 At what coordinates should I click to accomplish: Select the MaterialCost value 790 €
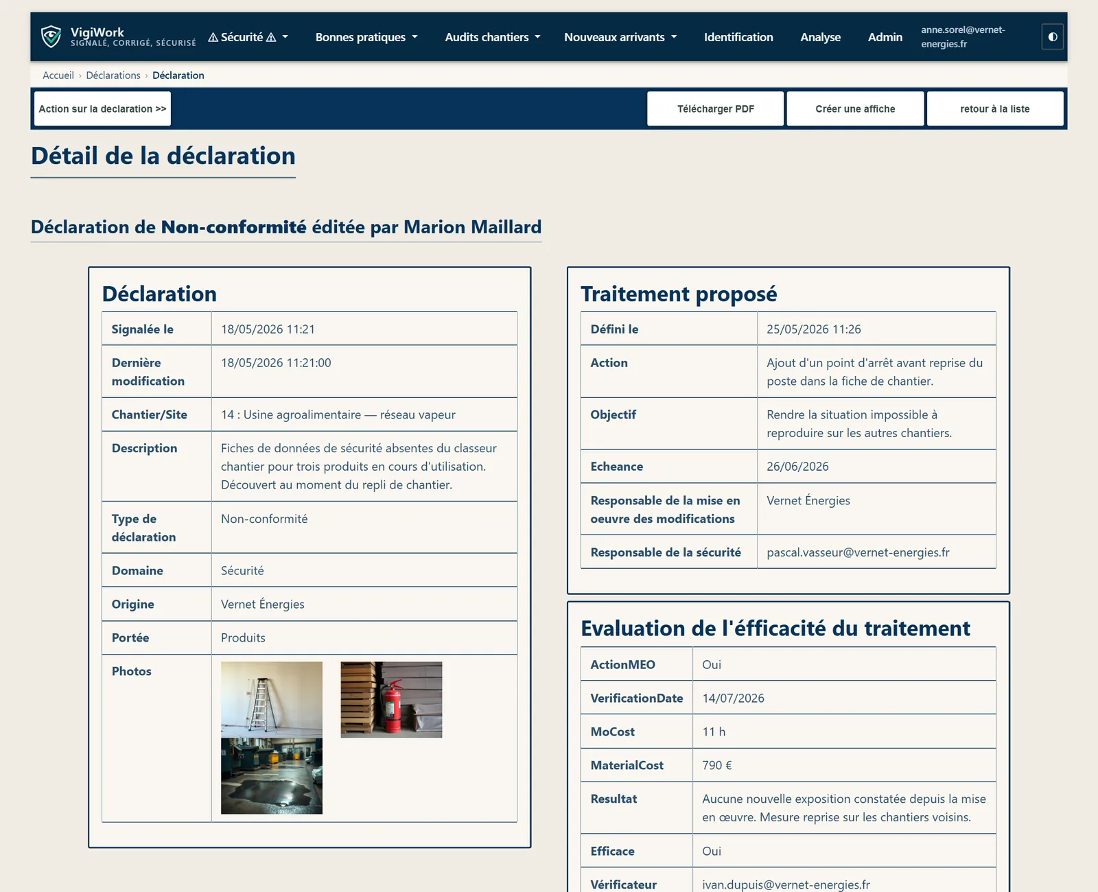tap(717, 765)
